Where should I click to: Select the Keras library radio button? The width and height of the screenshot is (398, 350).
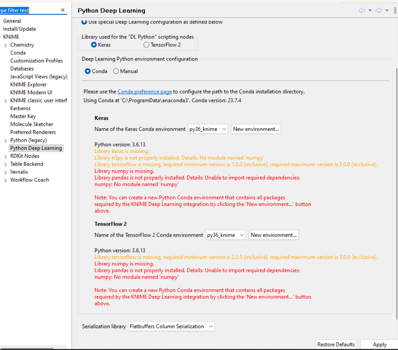tap(94, 45)
